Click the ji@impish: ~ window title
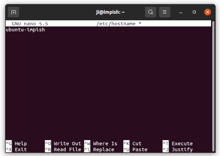 110,12
